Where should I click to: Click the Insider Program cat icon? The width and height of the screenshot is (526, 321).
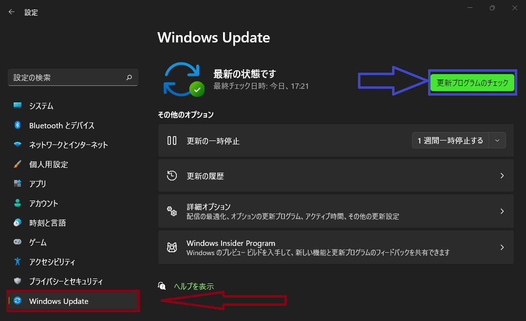[172, 247]
